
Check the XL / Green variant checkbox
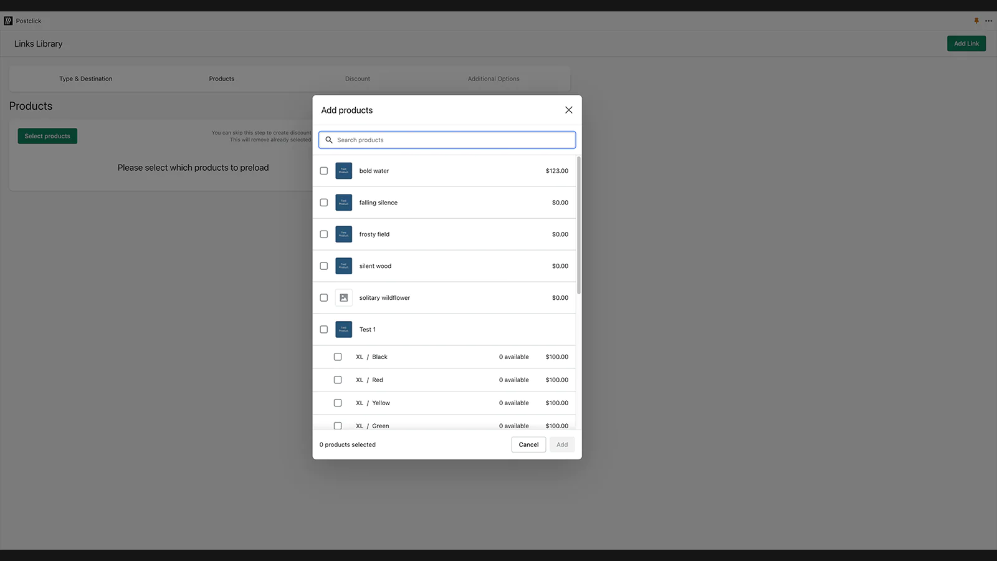(338, 426)
